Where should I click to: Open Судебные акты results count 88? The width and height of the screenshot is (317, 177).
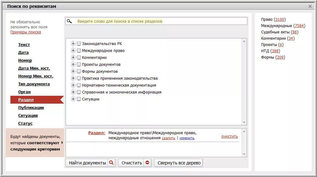click(x=295, y=32)
